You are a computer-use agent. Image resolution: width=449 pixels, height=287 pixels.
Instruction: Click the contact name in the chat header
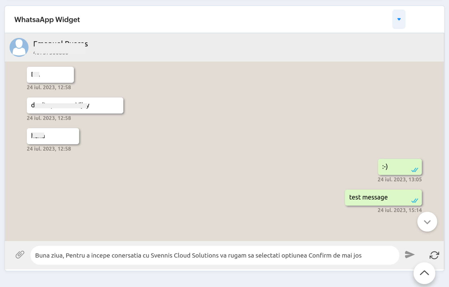tap(61, 44)
